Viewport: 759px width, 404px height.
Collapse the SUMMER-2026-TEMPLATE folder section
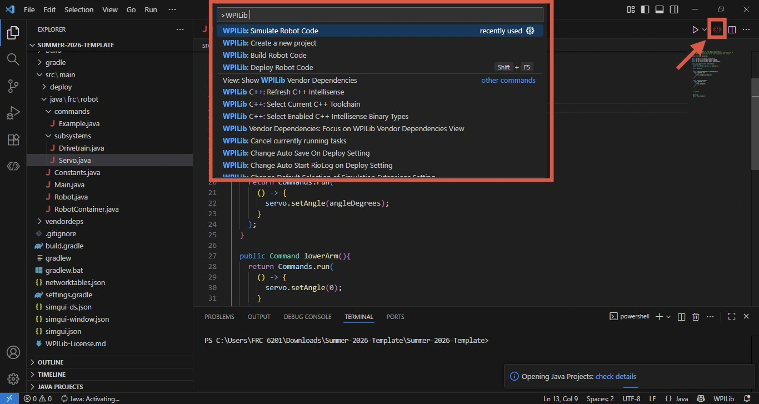pos(110,45)
